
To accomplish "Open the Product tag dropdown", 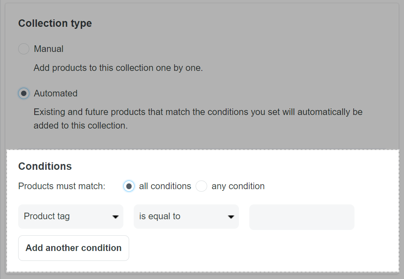I will (x=71, y=216).
